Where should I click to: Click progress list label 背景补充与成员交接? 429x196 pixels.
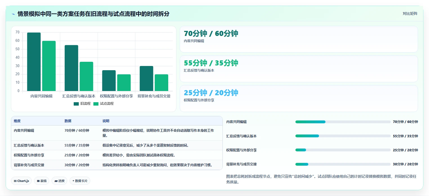point(242,164)
